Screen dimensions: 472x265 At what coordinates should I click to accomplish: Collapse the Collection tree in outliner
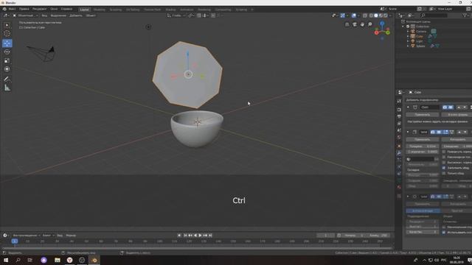click(403, 26)
